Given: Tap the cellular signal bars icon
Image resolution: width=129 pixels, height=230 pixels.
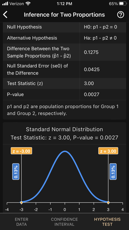Looking at the screenshot, I should pyautogui.click(x=5, y=4).
